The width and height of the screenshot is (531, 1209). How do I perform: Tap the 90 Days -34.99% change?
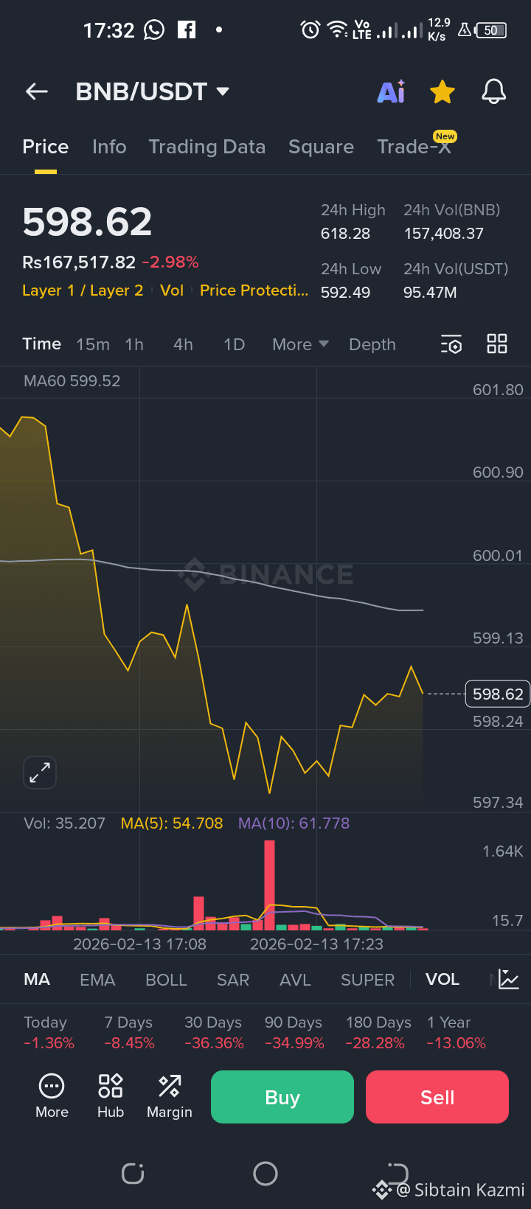[x=294, y=1033]
